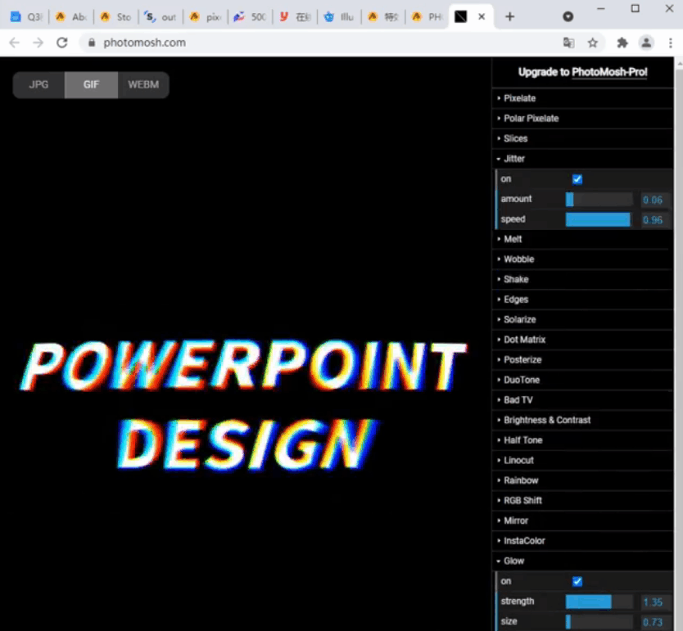Expand the Wobble effect
This screenshot has height=631, width=683.
[x=582, y=259]
